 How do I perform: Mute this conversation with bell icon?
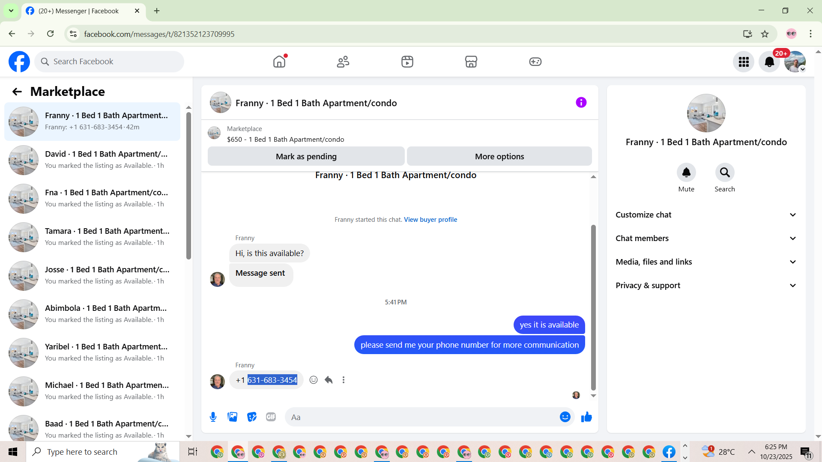click(686, 173)
